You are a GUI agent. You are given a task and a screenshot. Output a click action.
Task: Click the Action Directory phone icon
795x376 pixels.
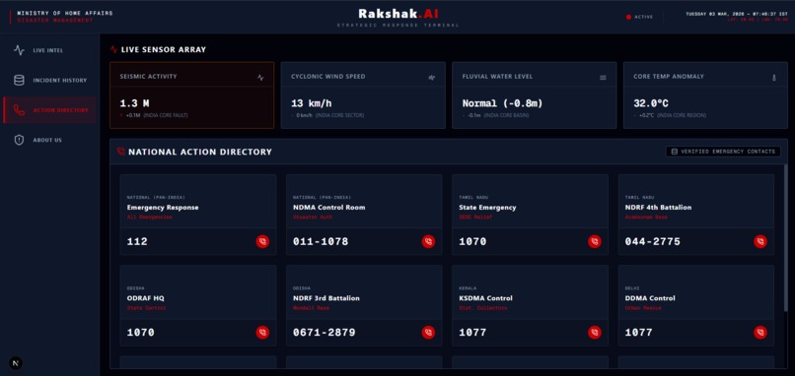[x=20, y=110]
